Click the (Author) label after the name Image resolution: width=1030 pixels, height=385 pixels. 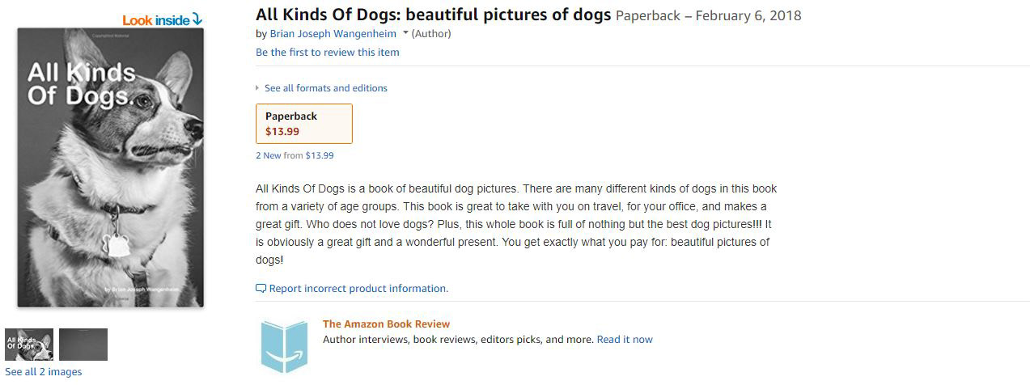pos(431,34)
